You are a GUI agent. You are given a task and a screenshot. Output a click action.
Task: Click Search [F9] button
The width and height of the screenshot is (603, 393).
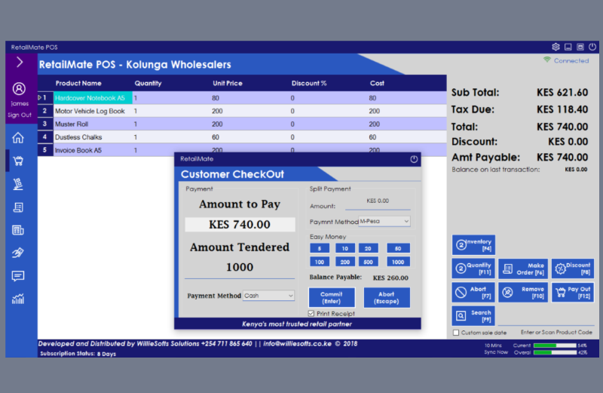473,315
